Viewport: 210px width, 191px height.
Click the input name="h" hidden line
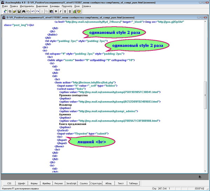pyautogui.click(x=87, y=86)
